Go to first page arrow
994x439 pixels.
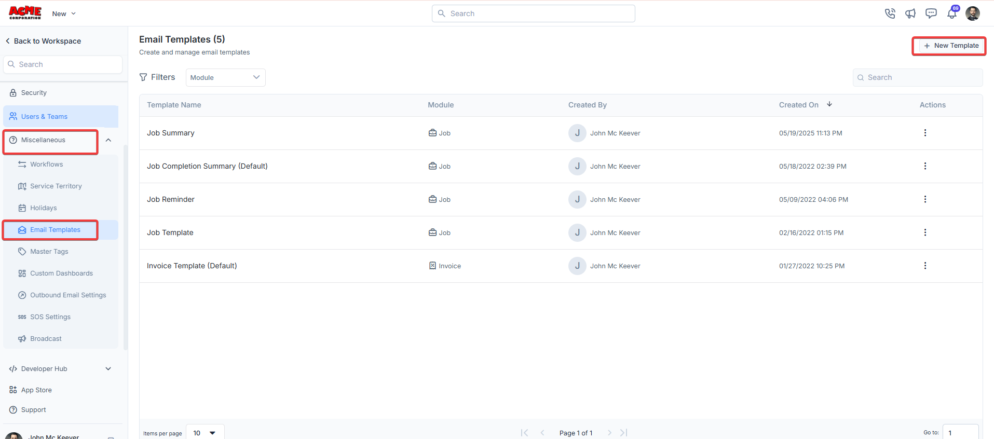click(524, 433)
